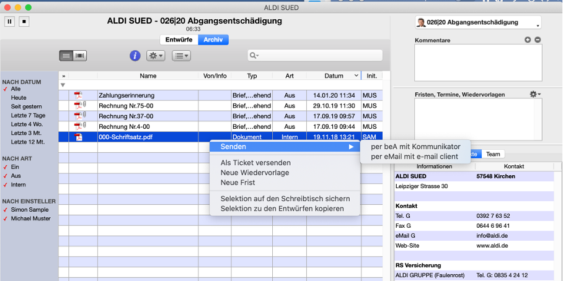Image resolution: width=563 pixels, height=281 pixels.
Task: Select the Team tab
Action: [493, 154]
